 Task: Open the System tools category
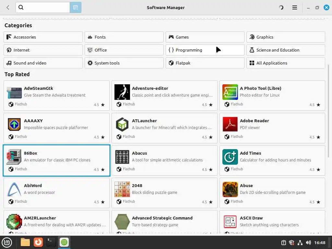coord(124,63)
